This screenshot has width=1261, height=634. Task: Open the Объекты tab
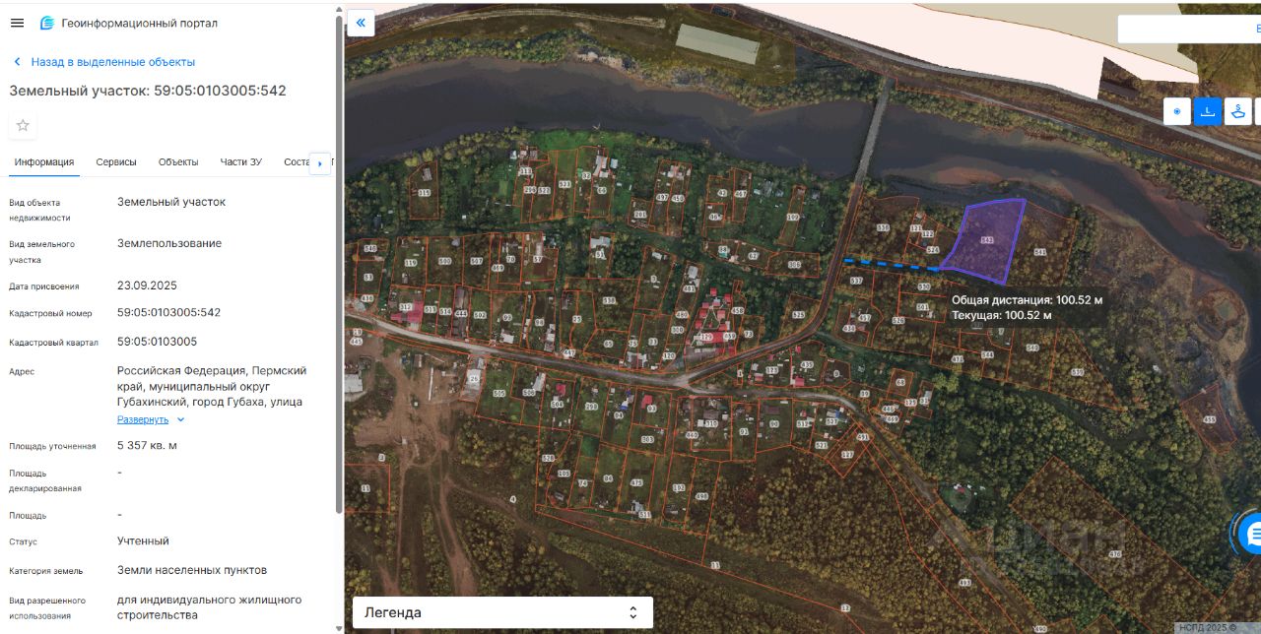178,162
